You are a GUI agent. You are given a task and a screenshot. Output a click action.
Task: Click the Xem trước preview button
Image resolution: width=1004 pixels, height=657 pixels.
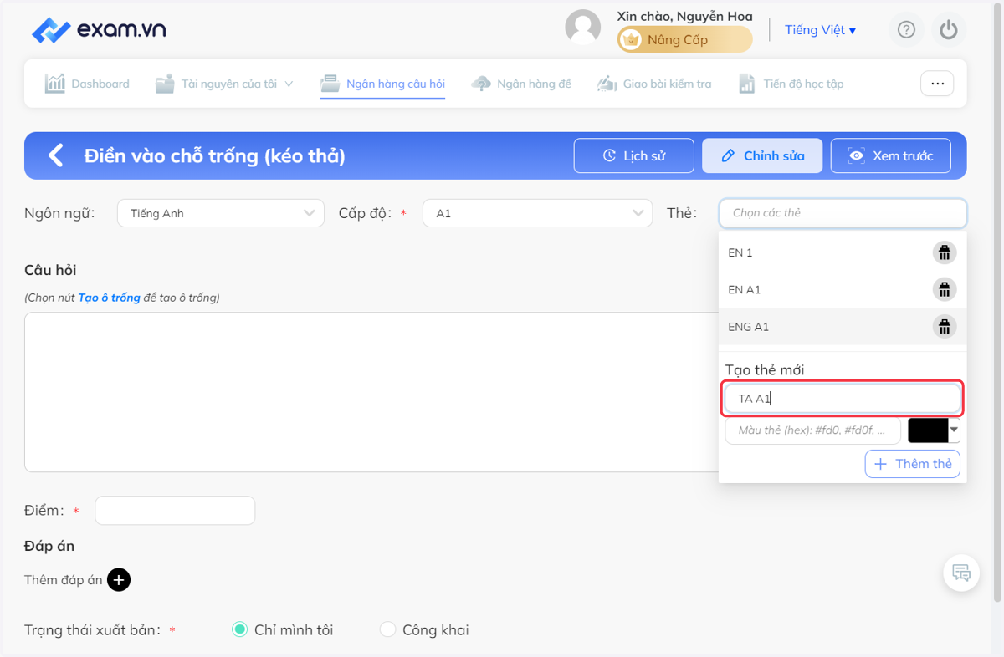click(x=891, y=155)
